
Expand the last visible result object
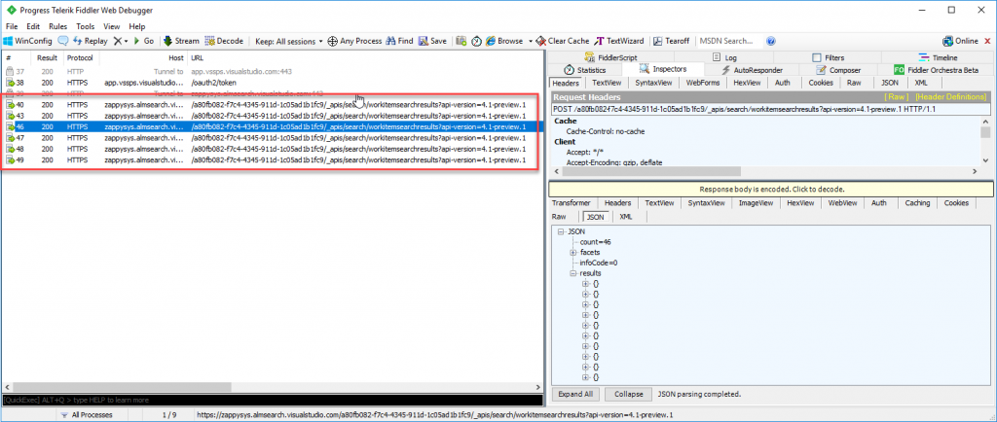585,377
